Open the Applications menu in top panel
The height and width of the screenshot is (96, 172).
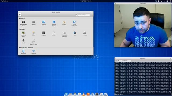4,1
